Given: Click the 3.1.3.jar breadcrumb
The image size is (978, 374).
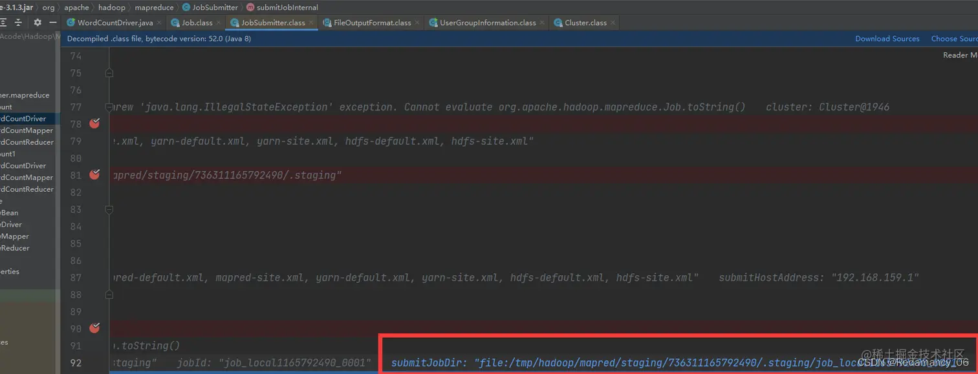Looking at the screenshot, I should 16,8.
